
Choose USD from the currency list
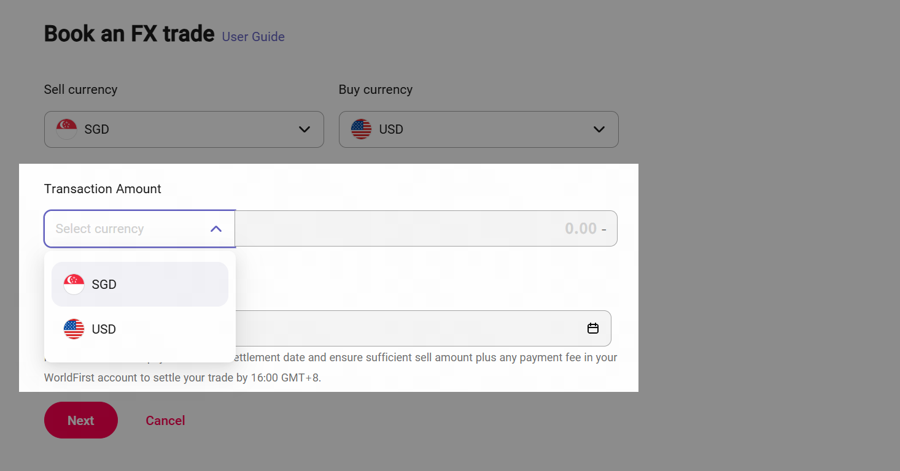pos(140,329)
